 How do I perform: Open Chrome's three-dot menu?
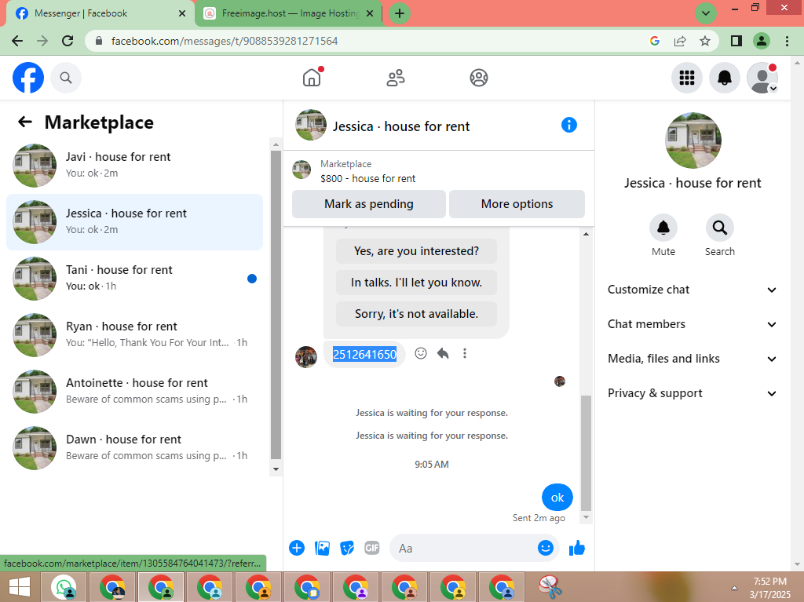click(787, 41)
